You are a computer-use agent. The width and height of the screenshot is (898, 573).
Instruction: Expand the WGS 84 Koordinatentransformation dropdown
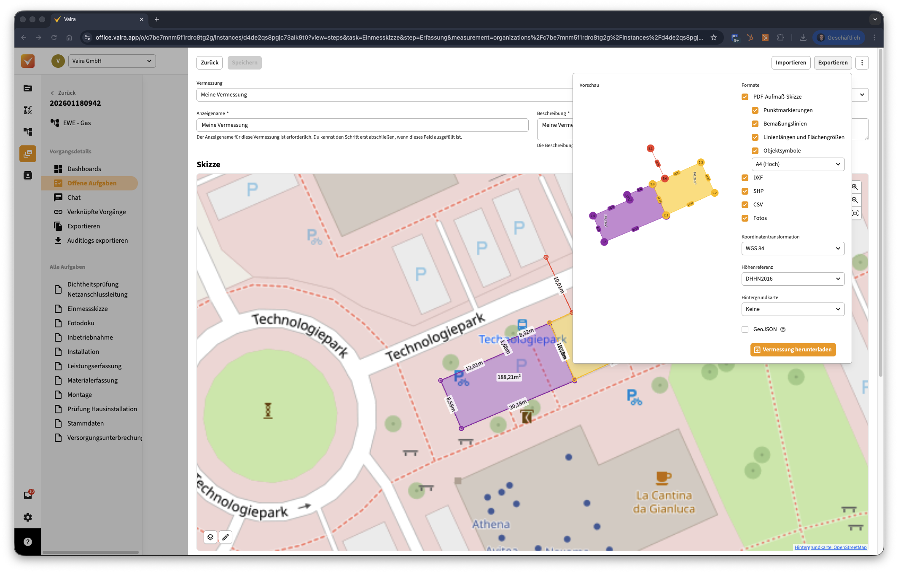(x=793, y=249)
